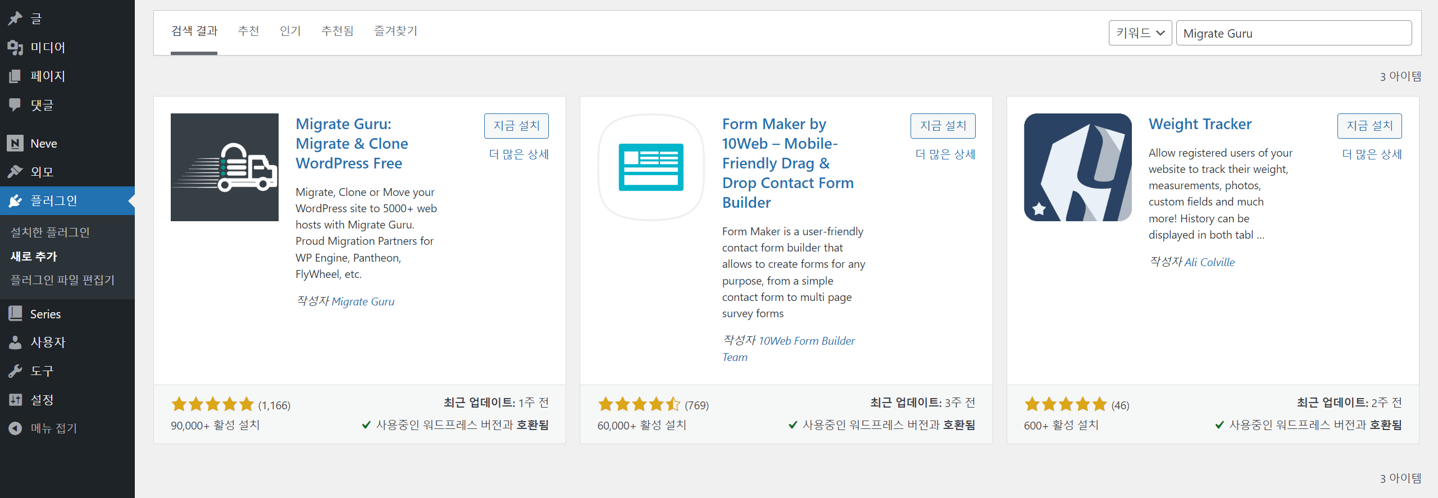
Task: Switch to the 추천됨 tab
Action: click(x=337, y=31)
